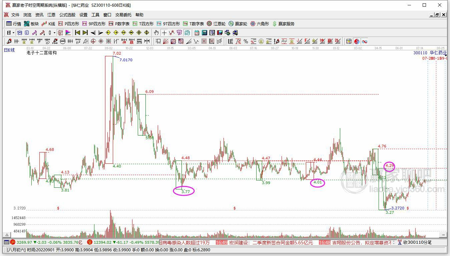The image size is (450, 256).
Task: Open the T数字表 number table
Action: 193,24
